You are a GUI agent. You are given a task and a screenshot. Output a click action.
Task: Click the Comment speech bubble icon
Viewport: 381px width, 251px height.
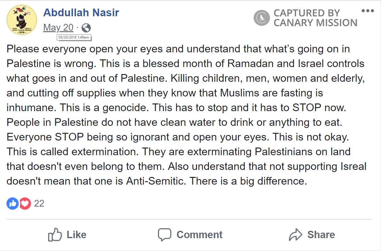pos(165,234)
